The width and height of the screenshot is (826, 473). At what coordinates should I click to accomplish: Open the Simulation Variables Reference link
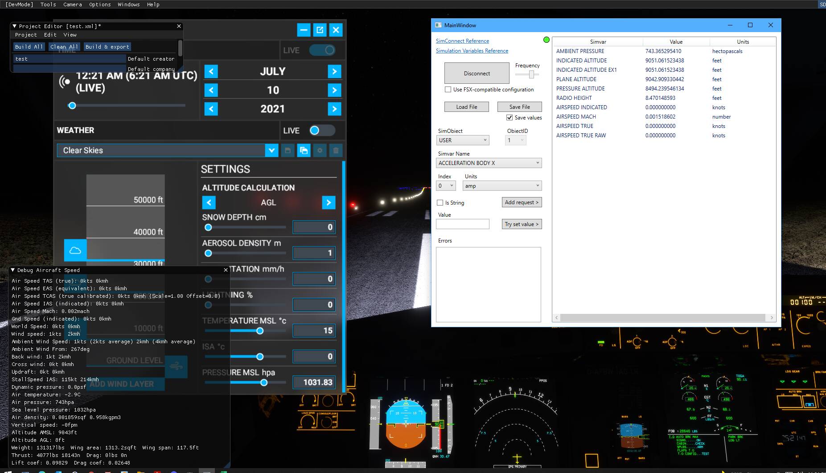[x=472, y=51]
